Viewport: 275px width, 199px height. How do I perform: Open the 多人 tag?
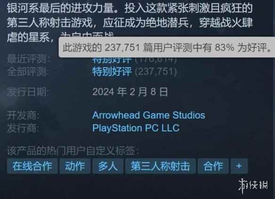(108, 166)
